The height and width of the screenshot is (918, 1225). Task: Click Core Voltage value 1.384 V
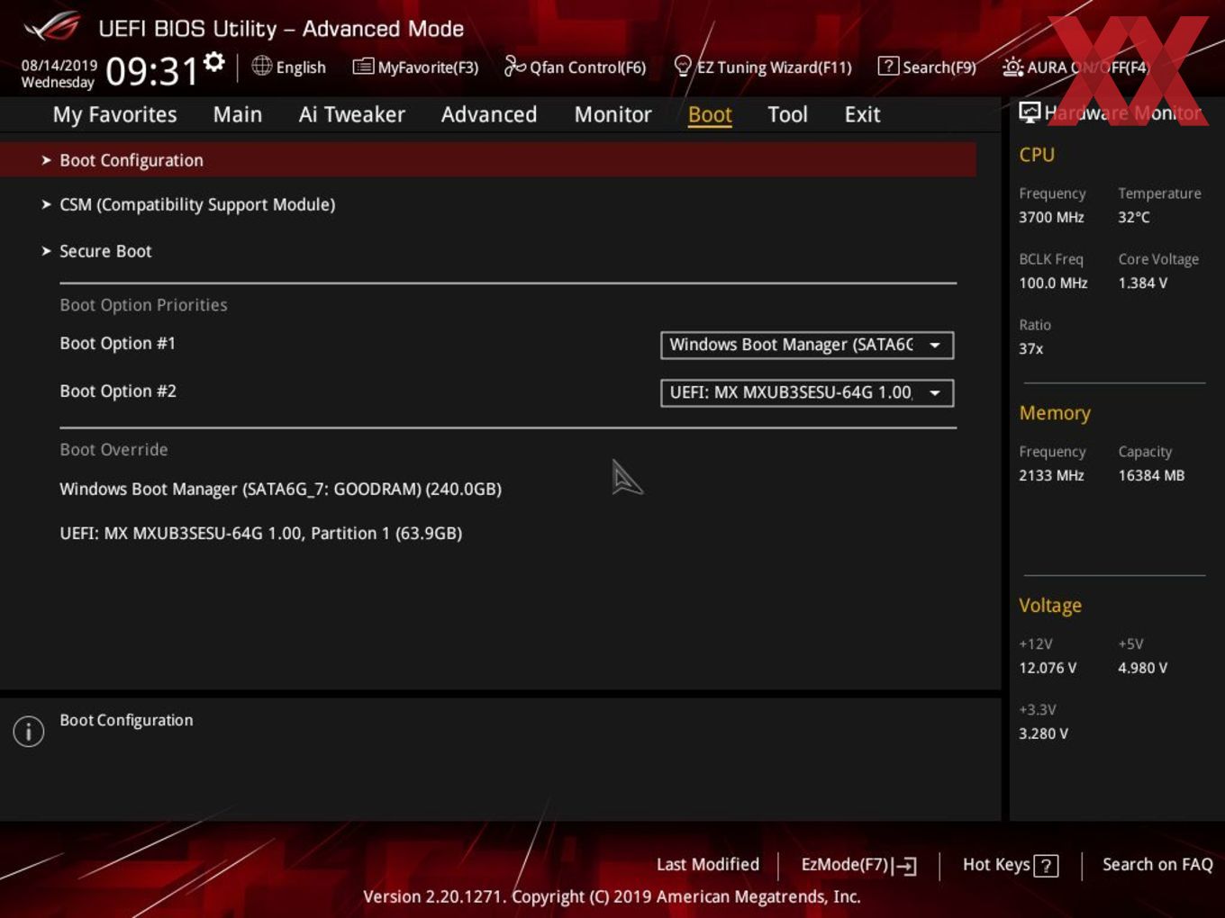coord(1142,283)
